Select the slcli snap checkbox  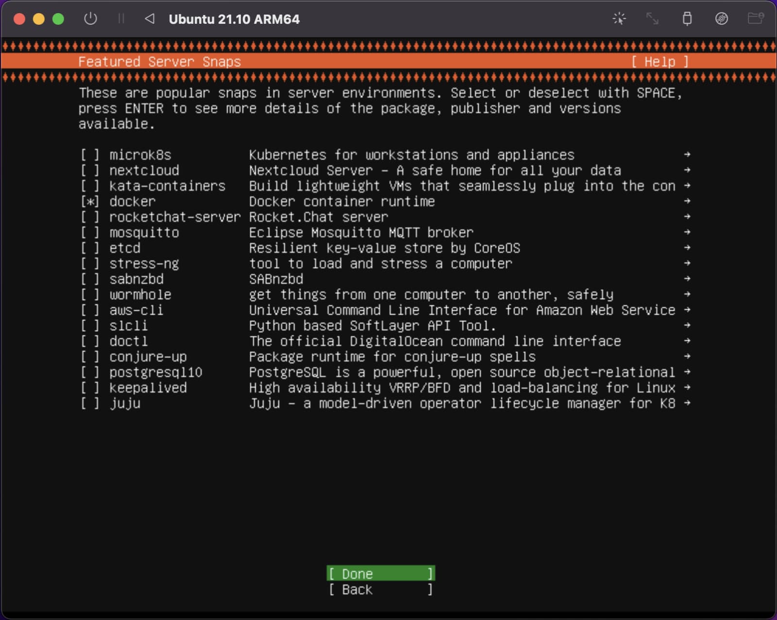coord(90,326)
